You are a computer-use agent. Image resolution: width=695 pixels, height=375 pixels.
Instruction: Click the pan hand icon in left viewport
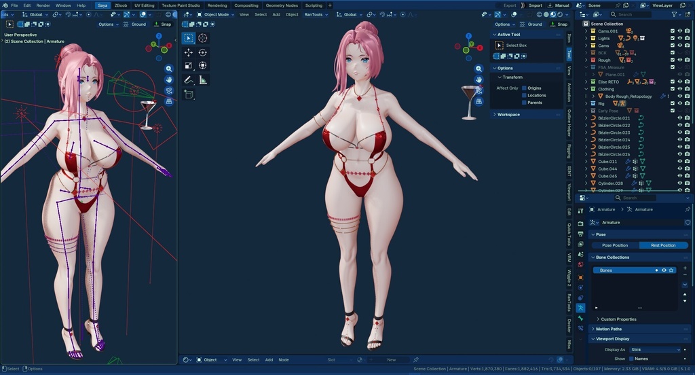pos(169,79)
